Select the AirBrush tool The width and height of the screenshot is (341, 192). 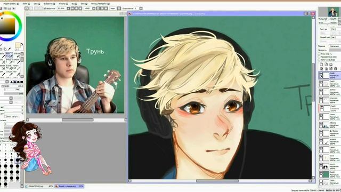click(18, 55)
